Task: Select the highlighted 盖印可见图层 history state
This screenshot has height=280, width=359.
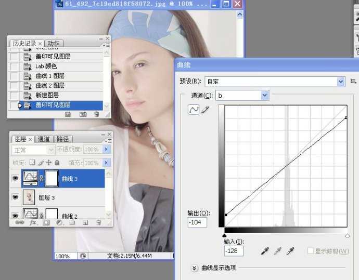Action: click(x=61, y=105)
